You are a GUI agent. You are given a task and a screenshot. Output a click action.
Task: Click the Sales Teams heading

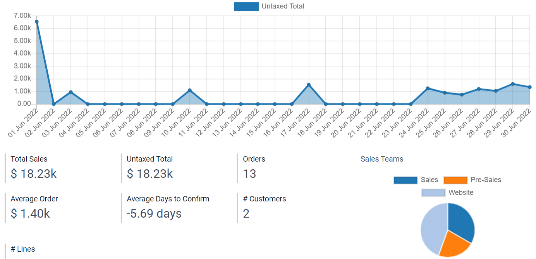(x=381, y=159)
